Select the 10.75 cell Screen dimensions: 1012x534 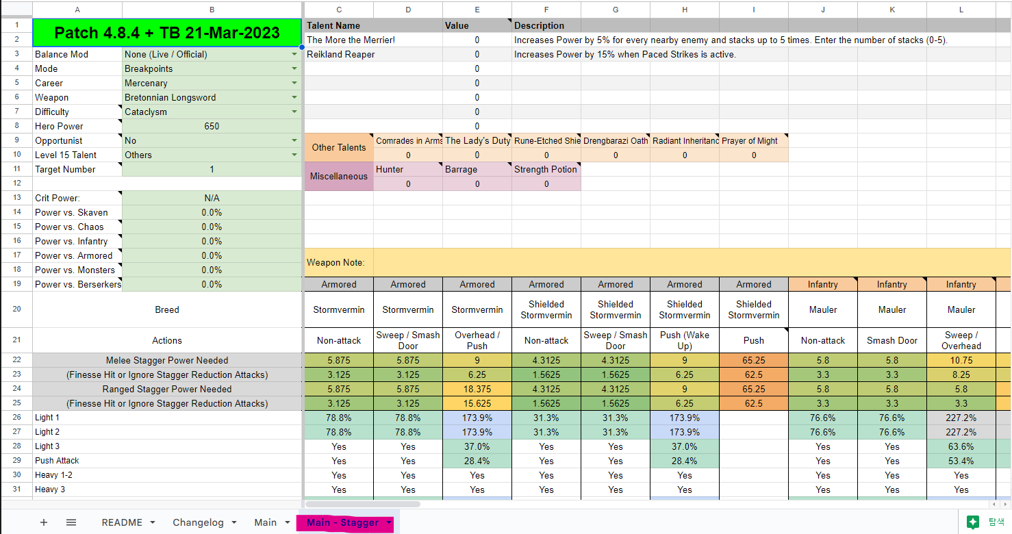[x=961, y=360]
